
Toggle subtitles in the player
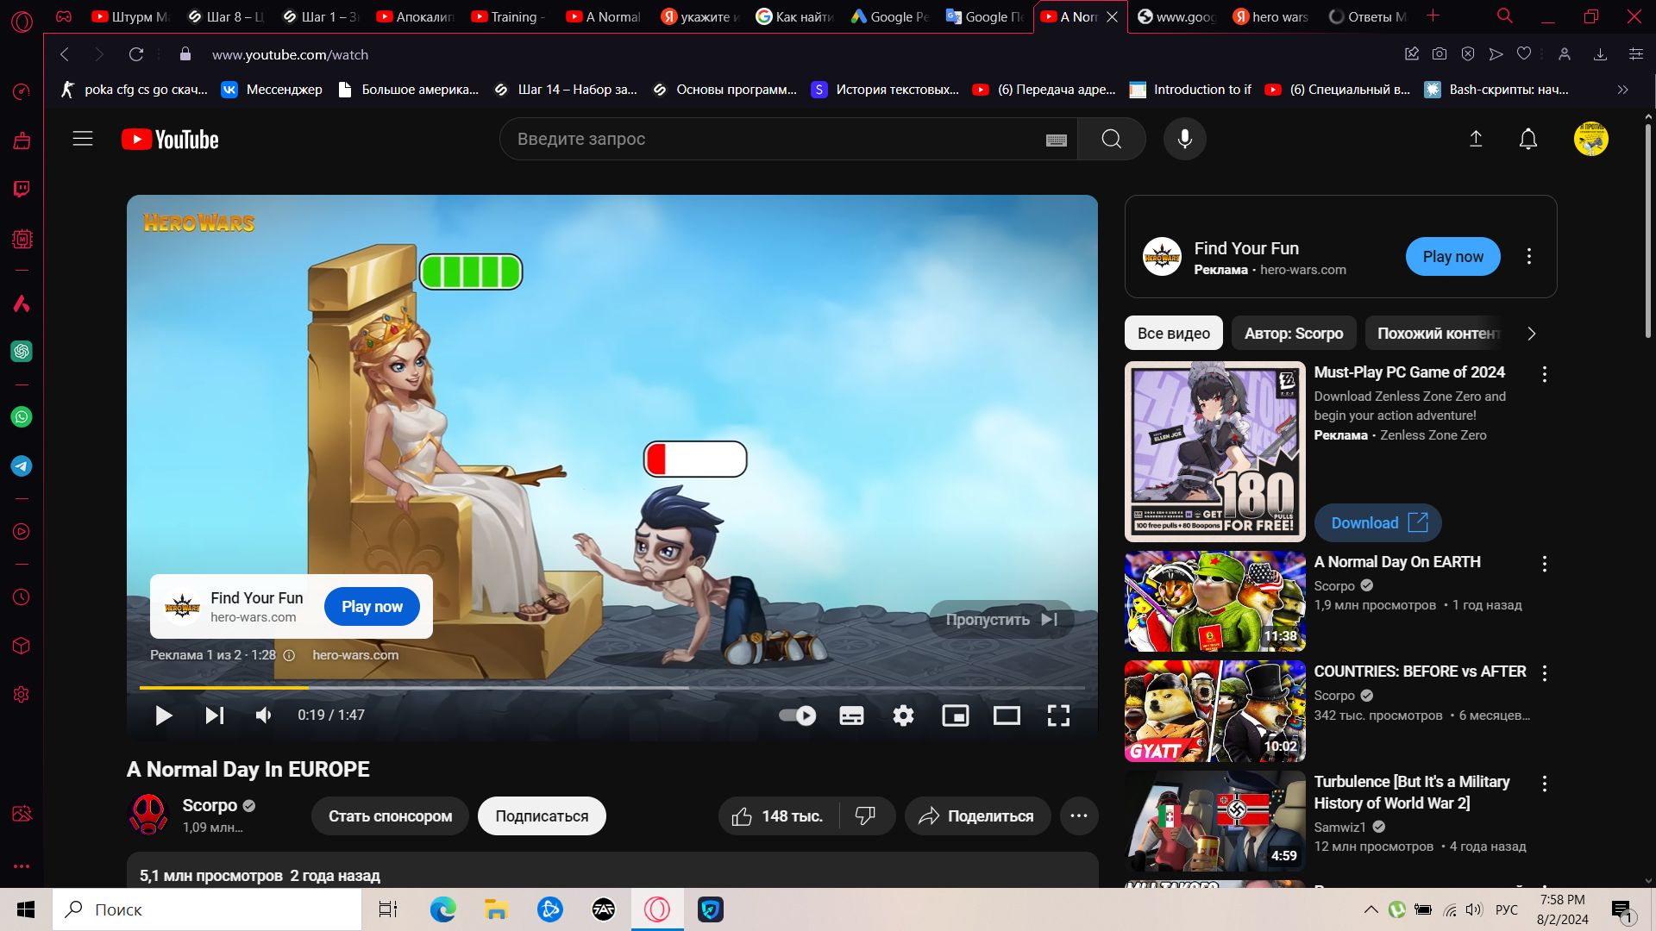(x=851, y=715)
